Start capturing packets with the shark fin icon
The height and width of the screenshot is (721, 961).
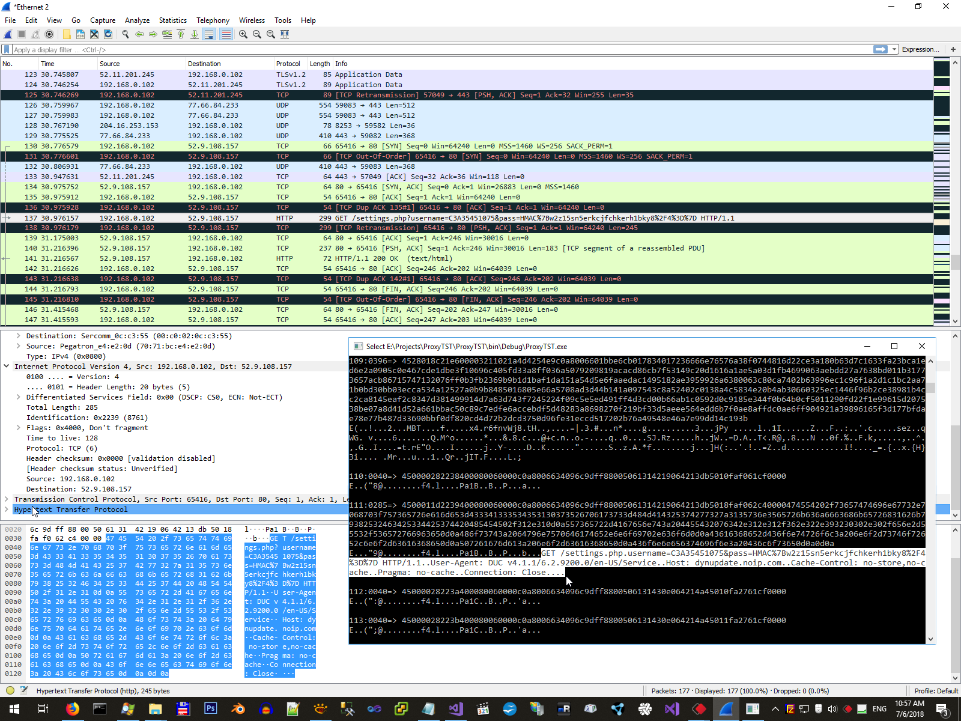click(x=8, y=34)
